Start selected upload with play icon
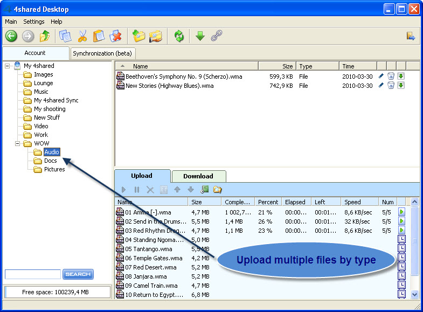This screenshot has height=312, width=423. [x=123, y=190]
